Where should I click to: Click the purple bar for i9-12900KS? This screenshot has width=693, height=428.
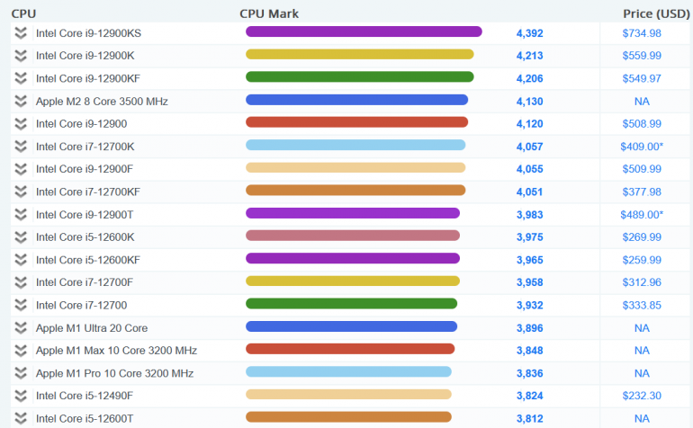(364, 31)
